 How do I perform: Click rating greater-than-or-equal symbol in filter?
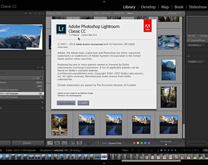point(158,150)
